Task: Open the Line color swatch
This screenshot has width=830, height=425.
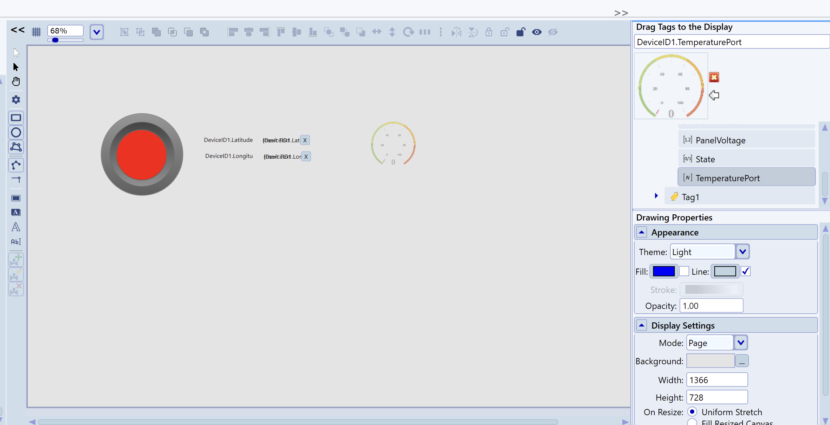Action: (725, 271)
